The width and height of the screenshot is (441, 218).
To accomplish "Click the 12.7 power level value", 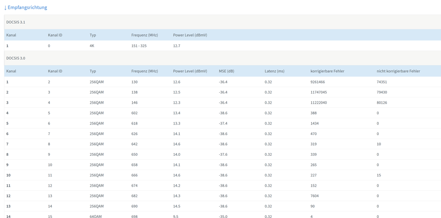I will click(x=177, y=46).
